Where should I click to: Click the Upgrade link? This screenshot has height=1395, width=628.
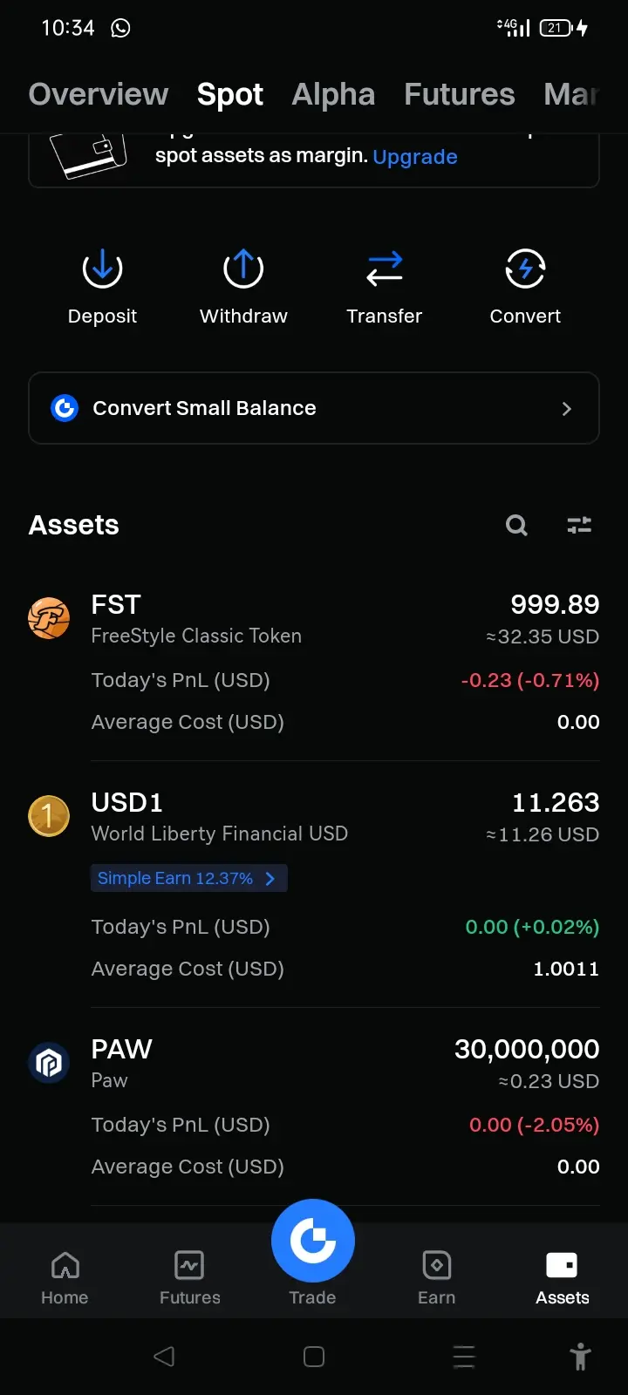pos(415,157)
